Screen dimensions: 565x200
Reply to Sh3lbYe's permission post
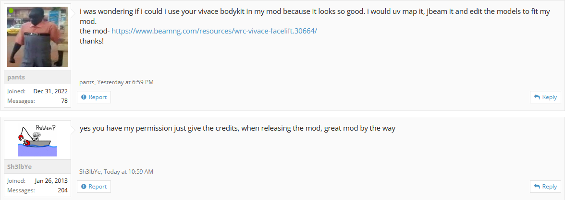click(x=545, y=186)
